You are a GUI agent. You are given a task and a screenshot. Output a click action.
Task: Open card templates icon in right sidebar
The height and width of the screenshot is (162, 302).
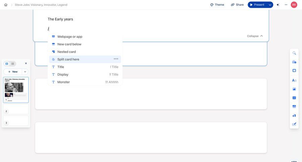tap(294, 62)
